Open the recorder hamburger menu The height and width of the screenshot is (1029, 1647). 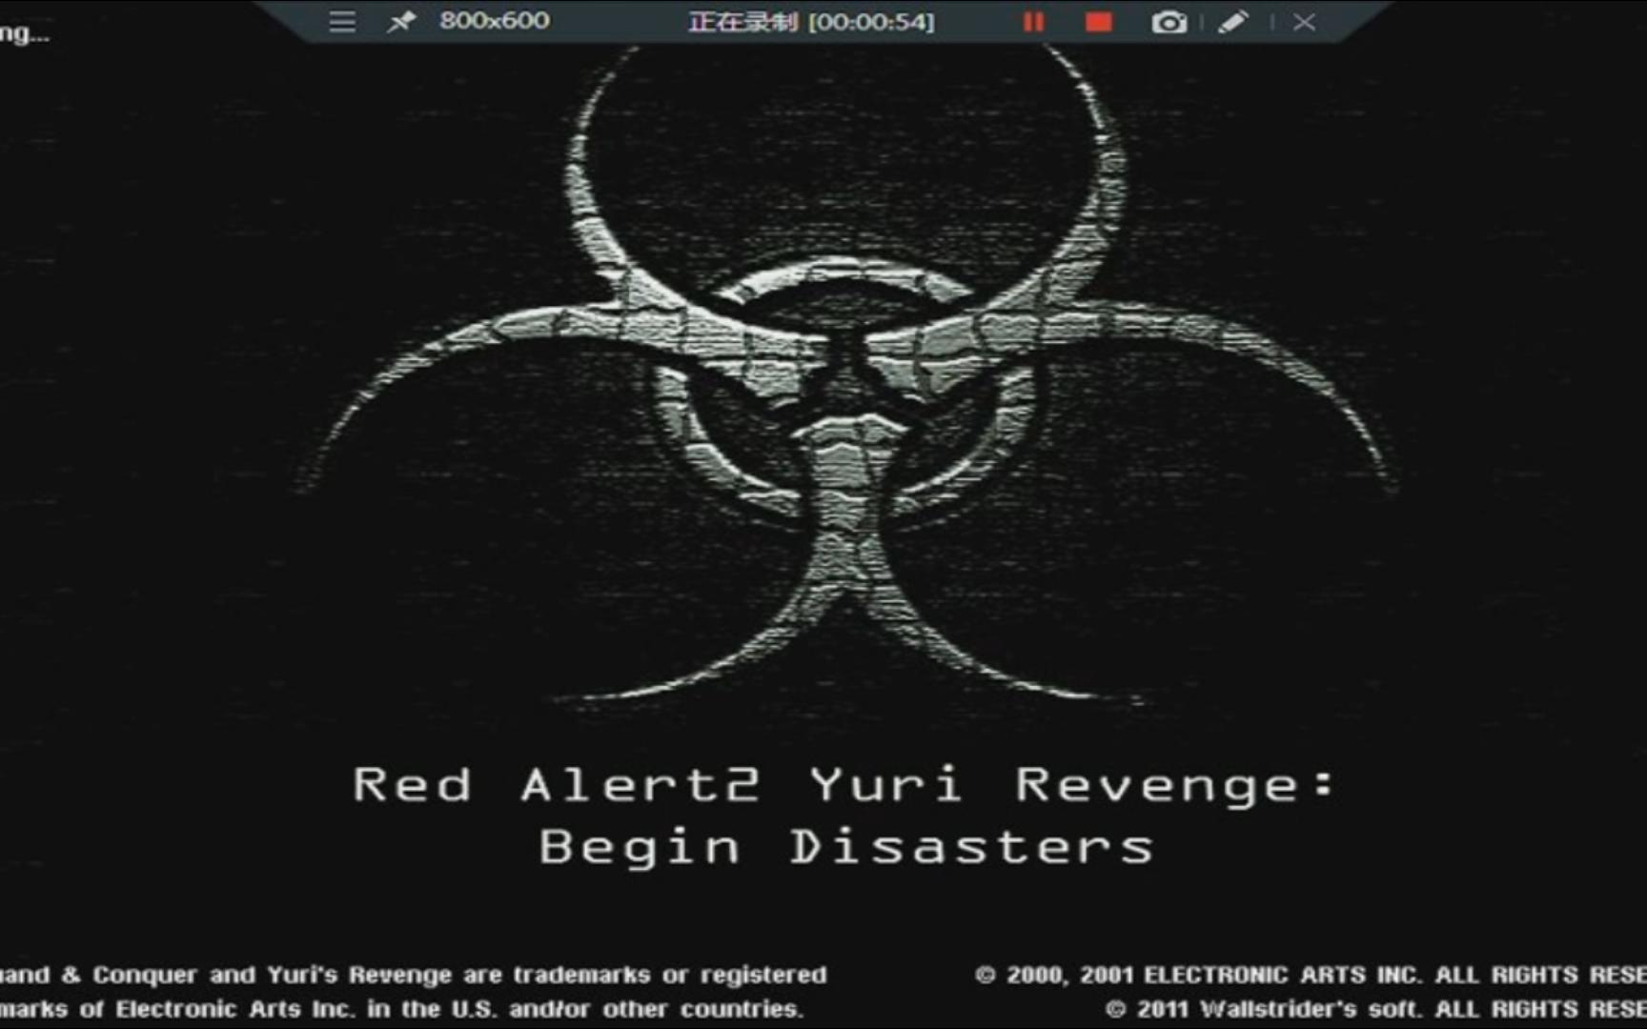342,21
